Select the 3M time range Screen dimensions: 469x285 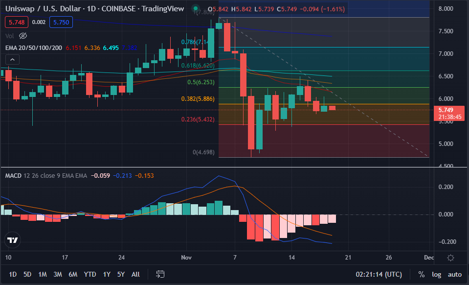[58, 274]
